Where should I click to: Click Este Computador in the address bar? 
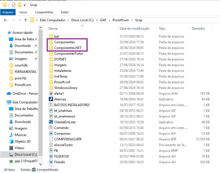[x=53, y=20]
